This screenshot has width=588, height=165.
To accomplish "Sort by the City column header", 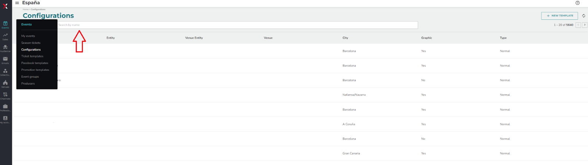I will 345,38.
